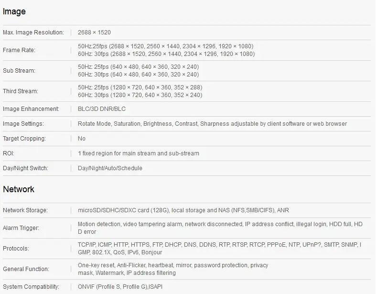The width and height of the screenshot is (377, 294).
Task: Click the 60Hz third stream value line
Action: pos(140,95)
